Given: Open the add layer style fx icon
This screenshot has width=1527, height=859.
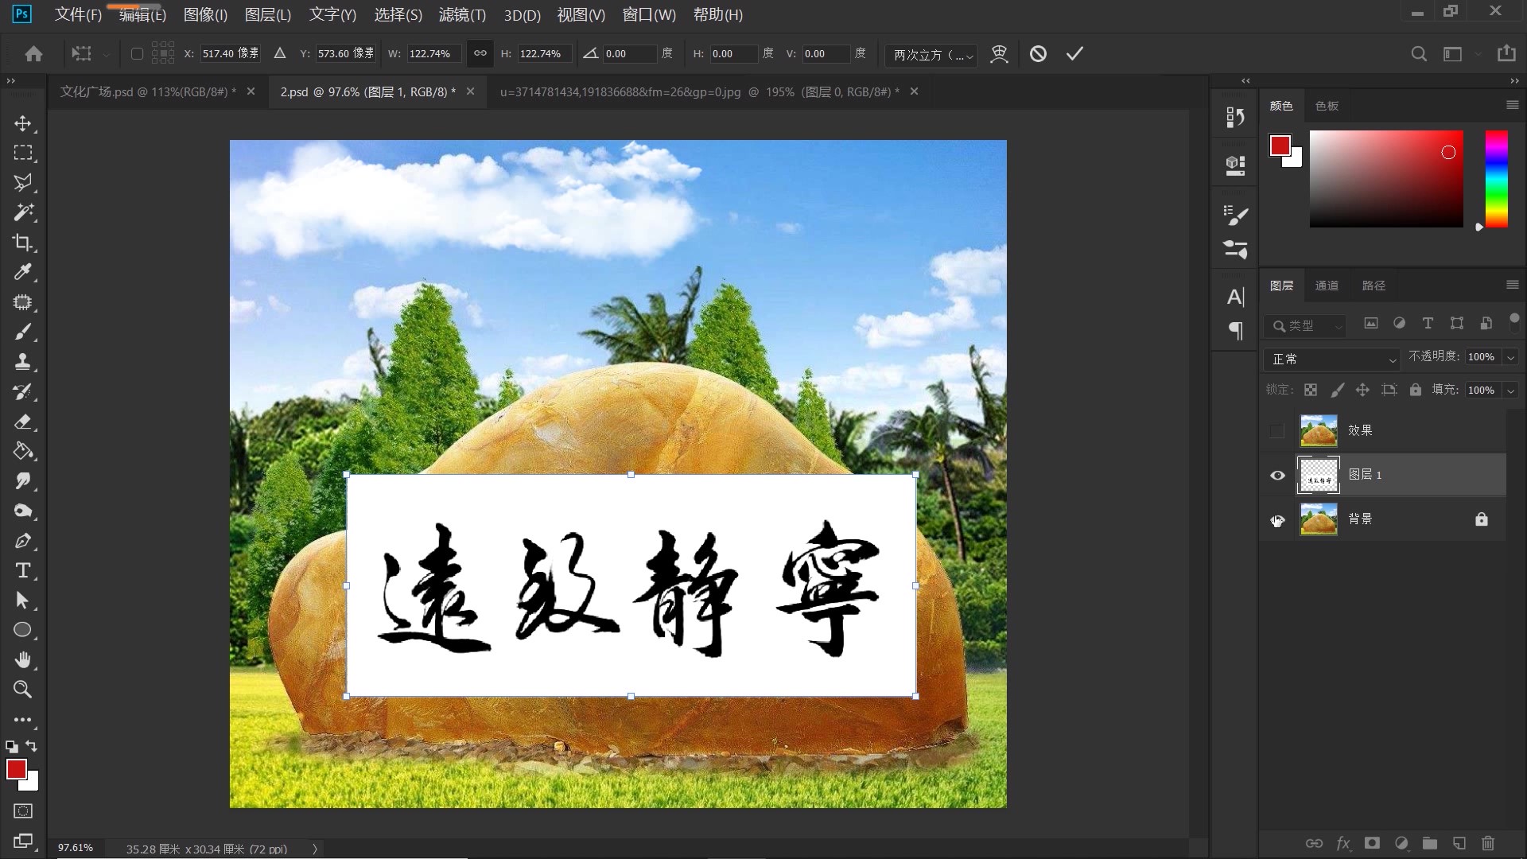Looking at the screenshot, I should tap(1343, 843).
